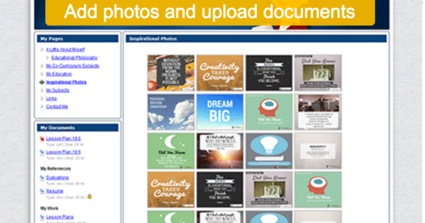The width and height of the screenshot is (425, 223).
Task: Click the Inspirational Photos panel title bar
Action: tap(256, 39)
